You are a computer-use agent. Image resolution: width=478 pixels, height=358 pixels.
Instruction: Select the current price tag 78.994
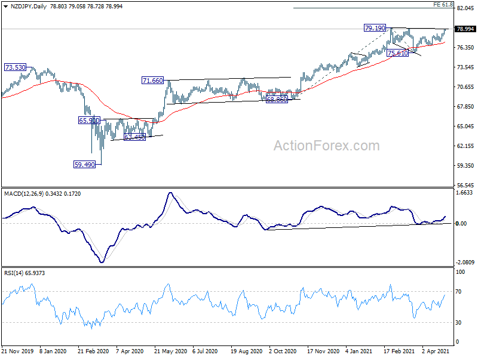coord(465,29)
